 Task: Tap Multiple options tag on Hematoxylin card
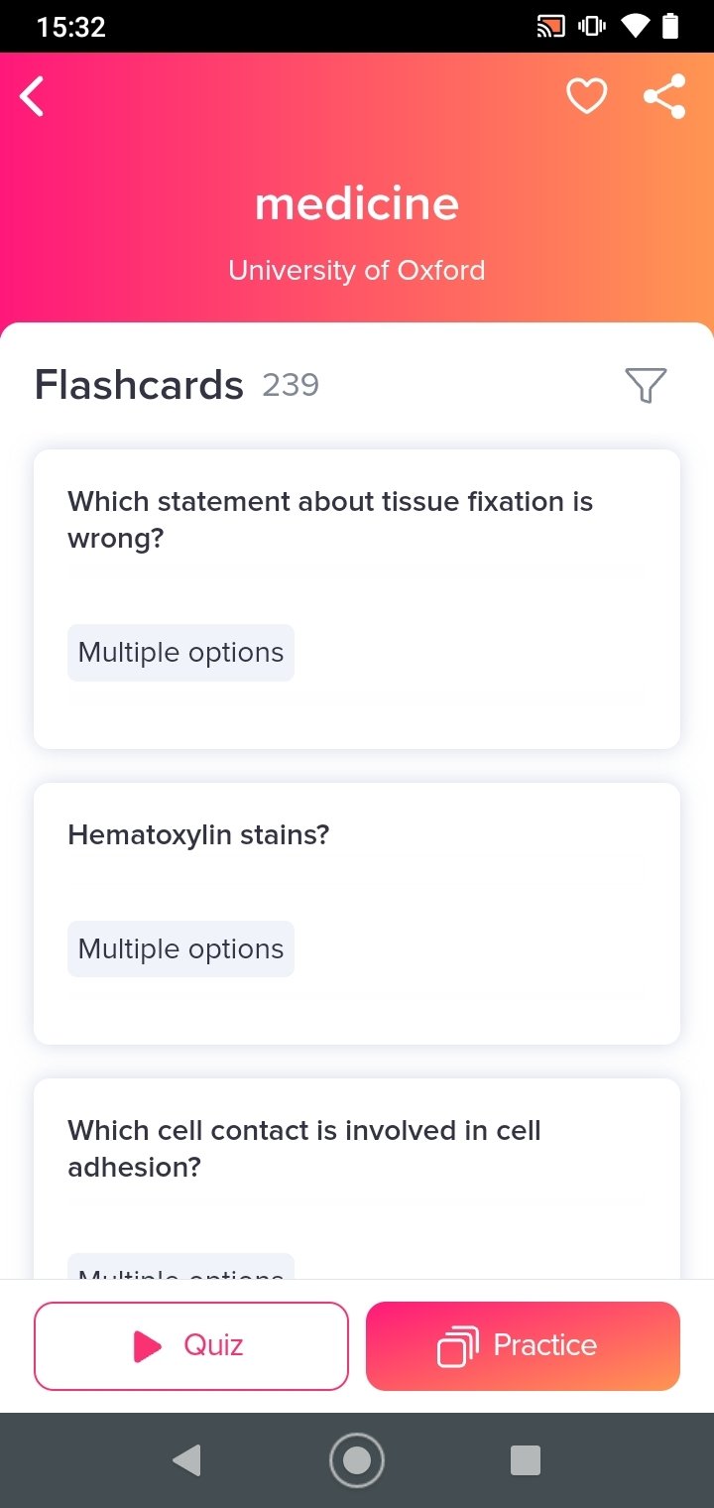(180, 949)
